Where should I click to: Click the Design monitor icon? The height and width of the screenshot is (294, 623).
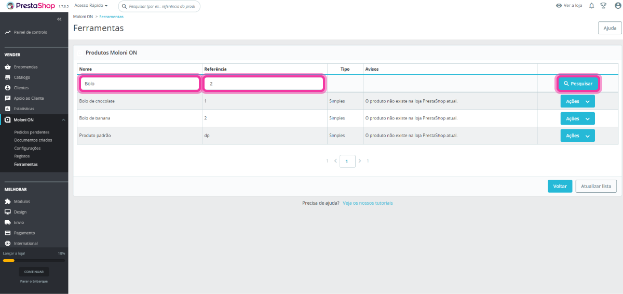(8, 212)
